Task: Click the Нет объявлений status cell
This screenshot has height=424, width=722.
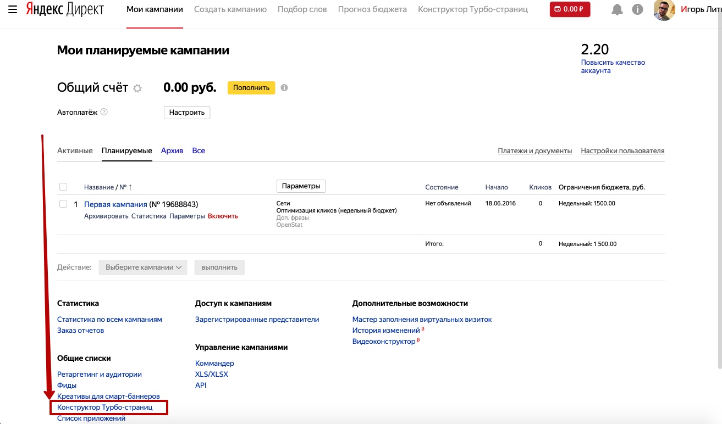Action: pos(448,203)
